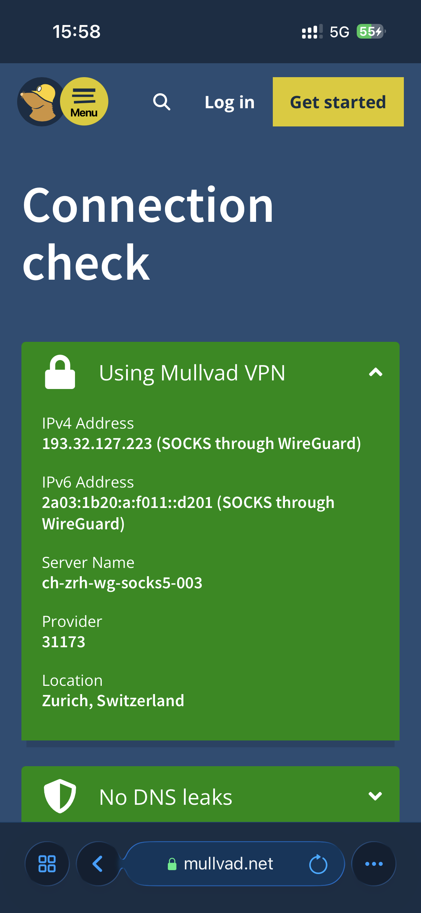The height and width of the screenshot is (913, 421).
Task: Click the Server Name label
Action: point(88,563)
